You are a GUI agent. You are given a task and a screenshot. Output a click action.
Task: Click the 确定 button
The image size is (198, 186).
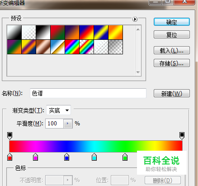(172, 22)
